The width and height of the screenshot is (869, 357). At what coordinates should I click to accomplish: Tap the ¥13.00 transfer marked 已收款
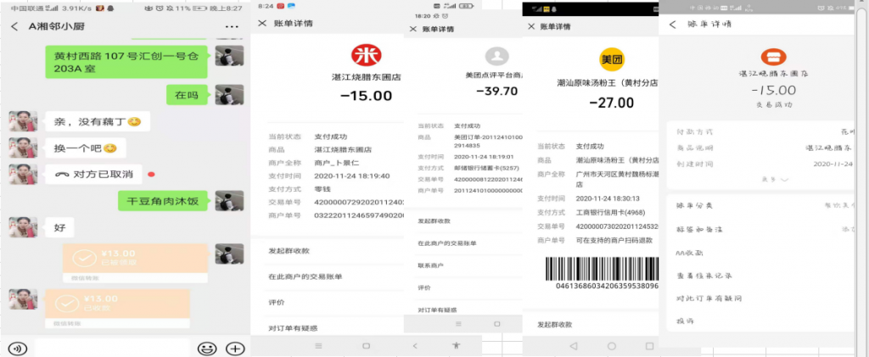[x=117, y=309]
